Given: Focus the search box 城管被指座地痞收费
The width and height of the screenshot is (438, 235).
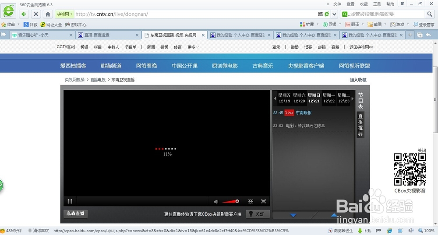Looking at the screenshot, I should point(386,14).
